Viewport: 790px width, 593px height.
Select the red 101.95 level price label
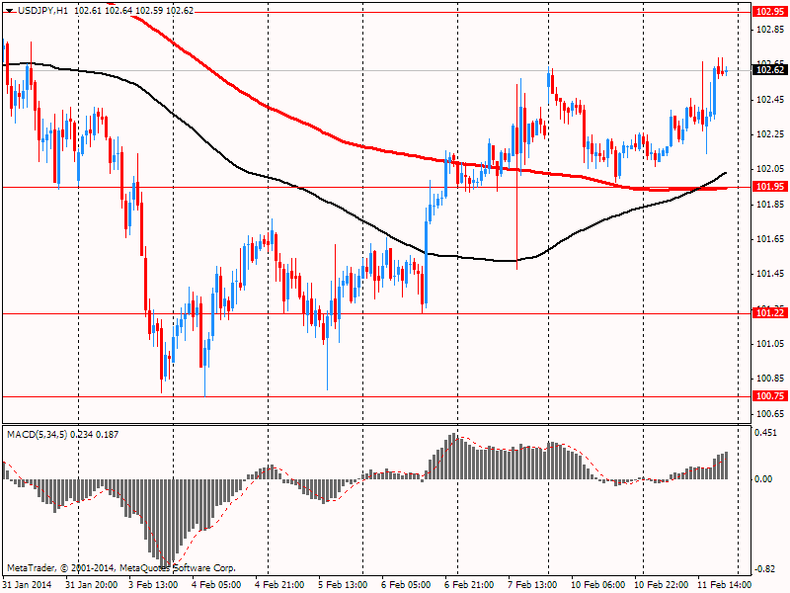point(770,187)
